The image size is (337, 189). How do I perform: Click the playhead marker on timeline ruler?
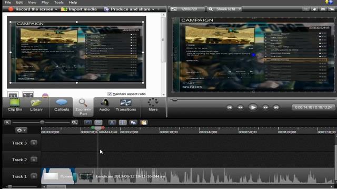(x=98, y=129)
